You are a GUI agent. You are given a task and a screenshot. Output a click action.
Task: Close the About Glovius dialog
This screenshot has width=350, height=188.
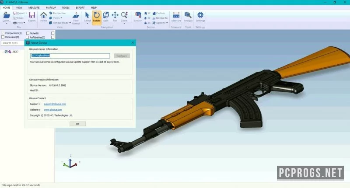(x=133, y=42)
